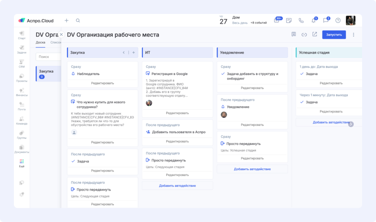This screenshot has height=222, width=376.
Task: Open Аспро.Cloud logo home
Action: click(36, 20)
